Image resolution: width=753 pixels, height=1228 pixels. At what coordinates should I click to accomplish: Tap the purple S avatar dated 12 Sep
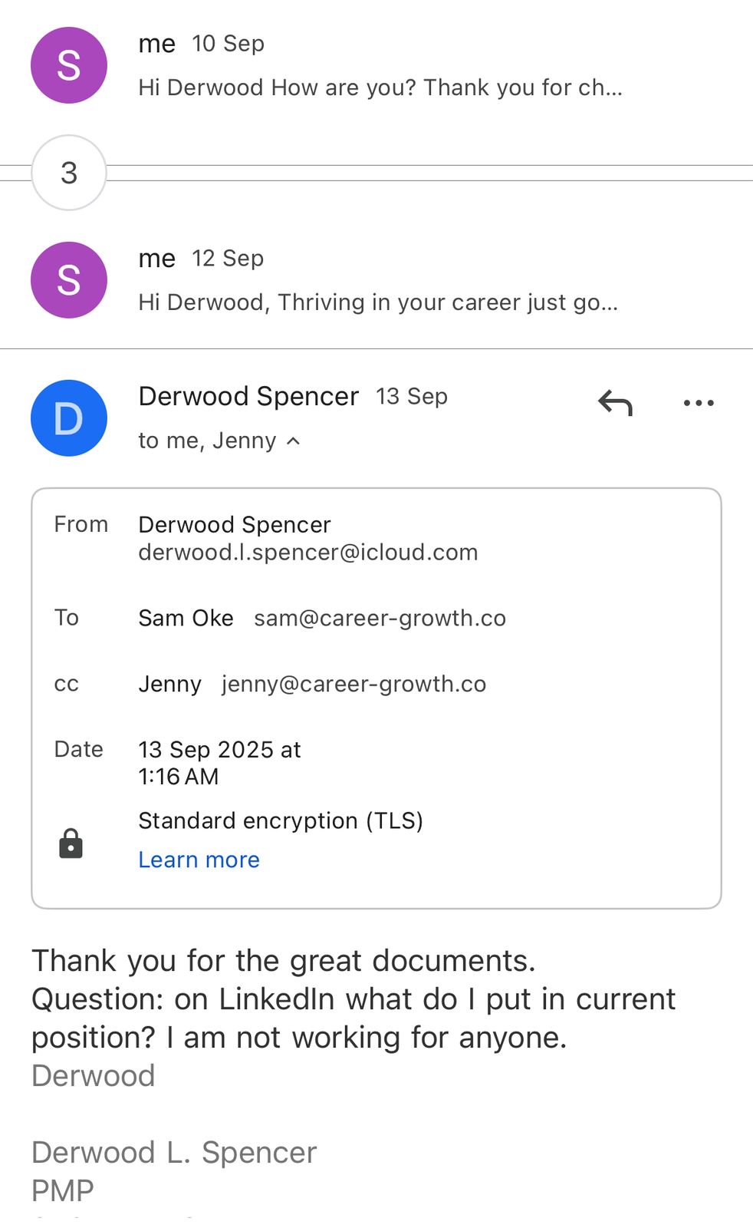pos(69,280)
